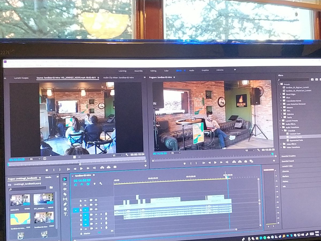Solo audio track A1
Image resolution: width=321 pixels, height=241 pixels.
(101, 214)
